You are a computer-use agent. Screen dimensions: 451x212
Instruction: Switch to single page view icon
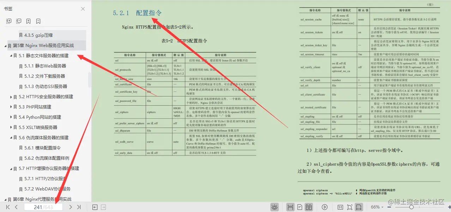point(300,207)
